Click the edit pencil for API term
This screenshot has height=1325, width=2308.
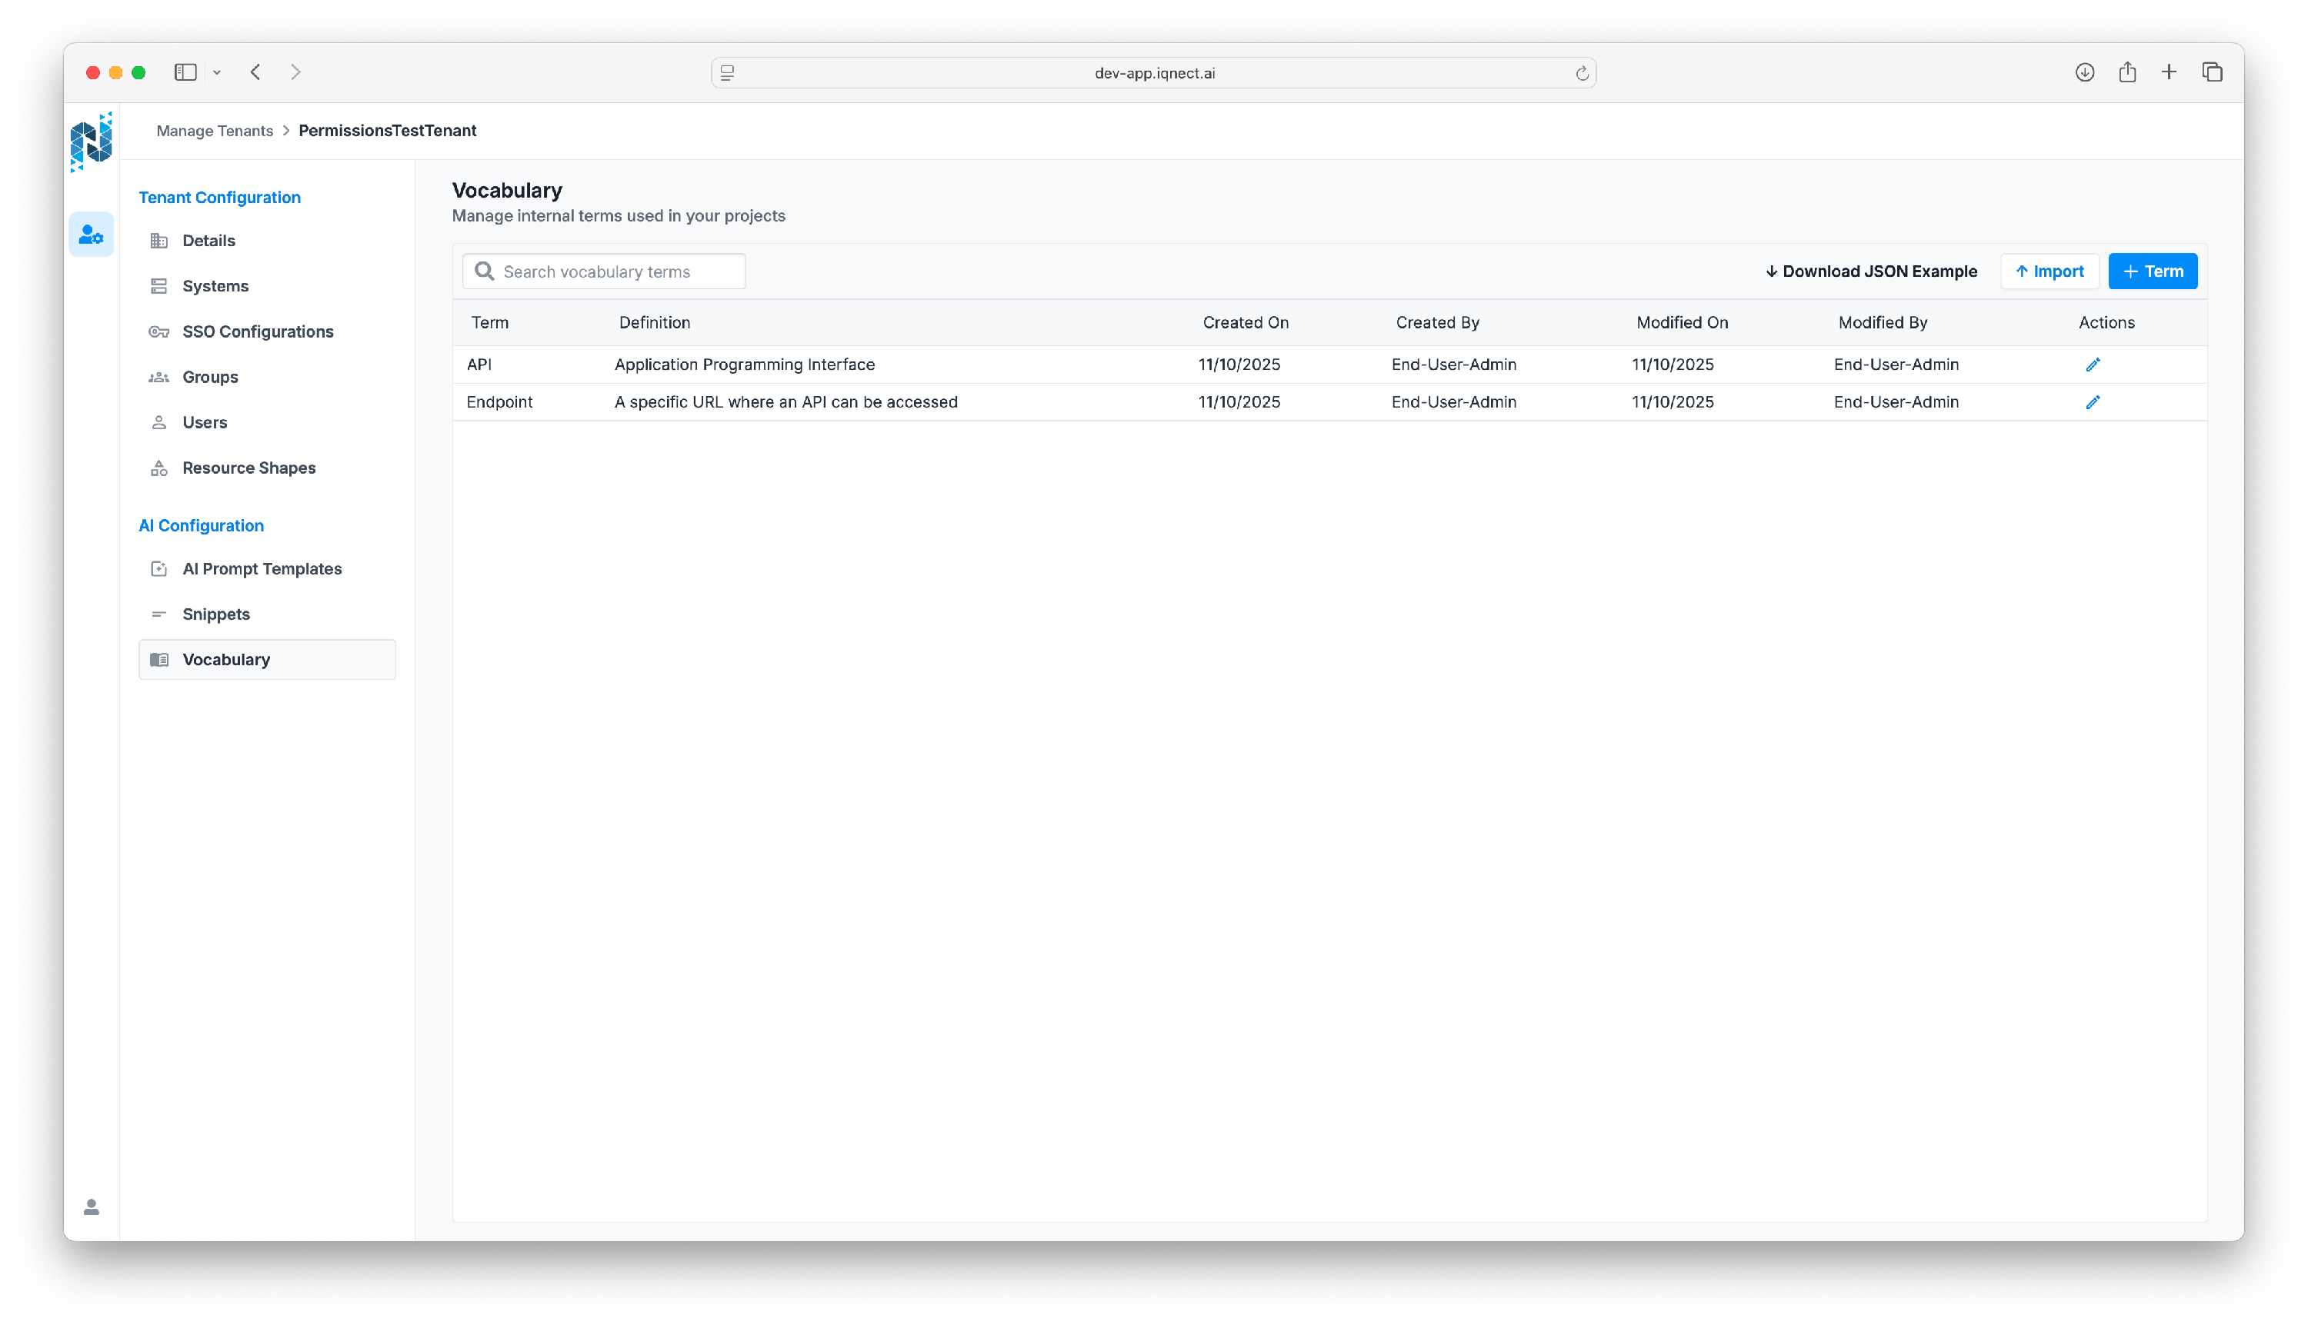point(2093,365)
